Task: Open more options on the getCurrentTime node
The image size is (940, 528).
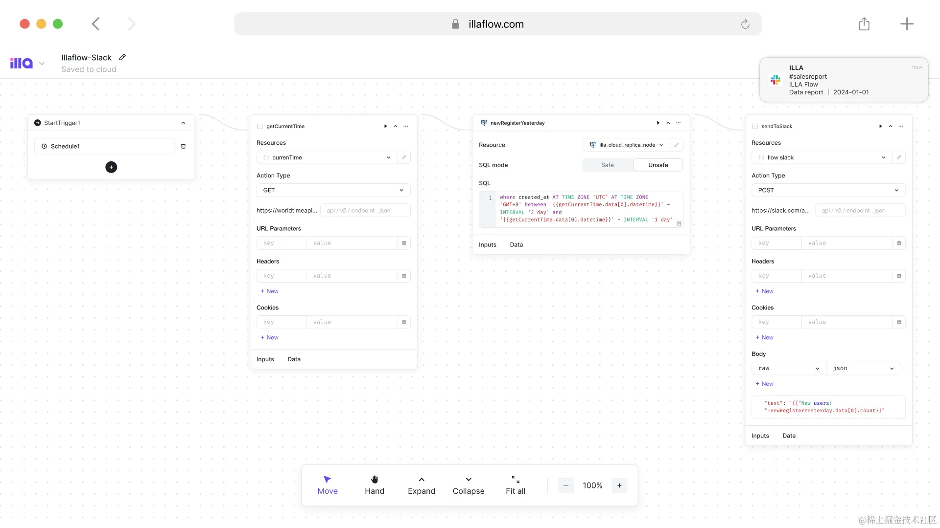Action: click(x=406, y=126)
